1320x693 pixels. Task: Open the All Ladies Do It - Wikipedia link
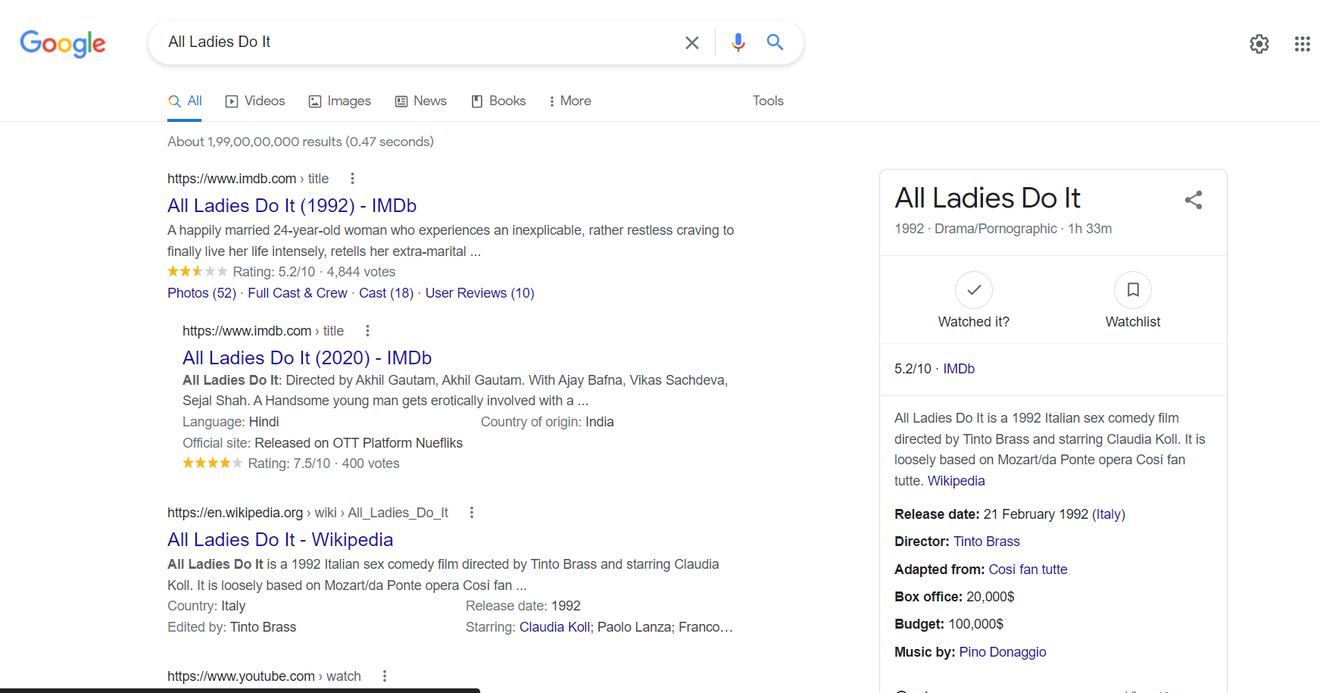click(x=280, y=540)
